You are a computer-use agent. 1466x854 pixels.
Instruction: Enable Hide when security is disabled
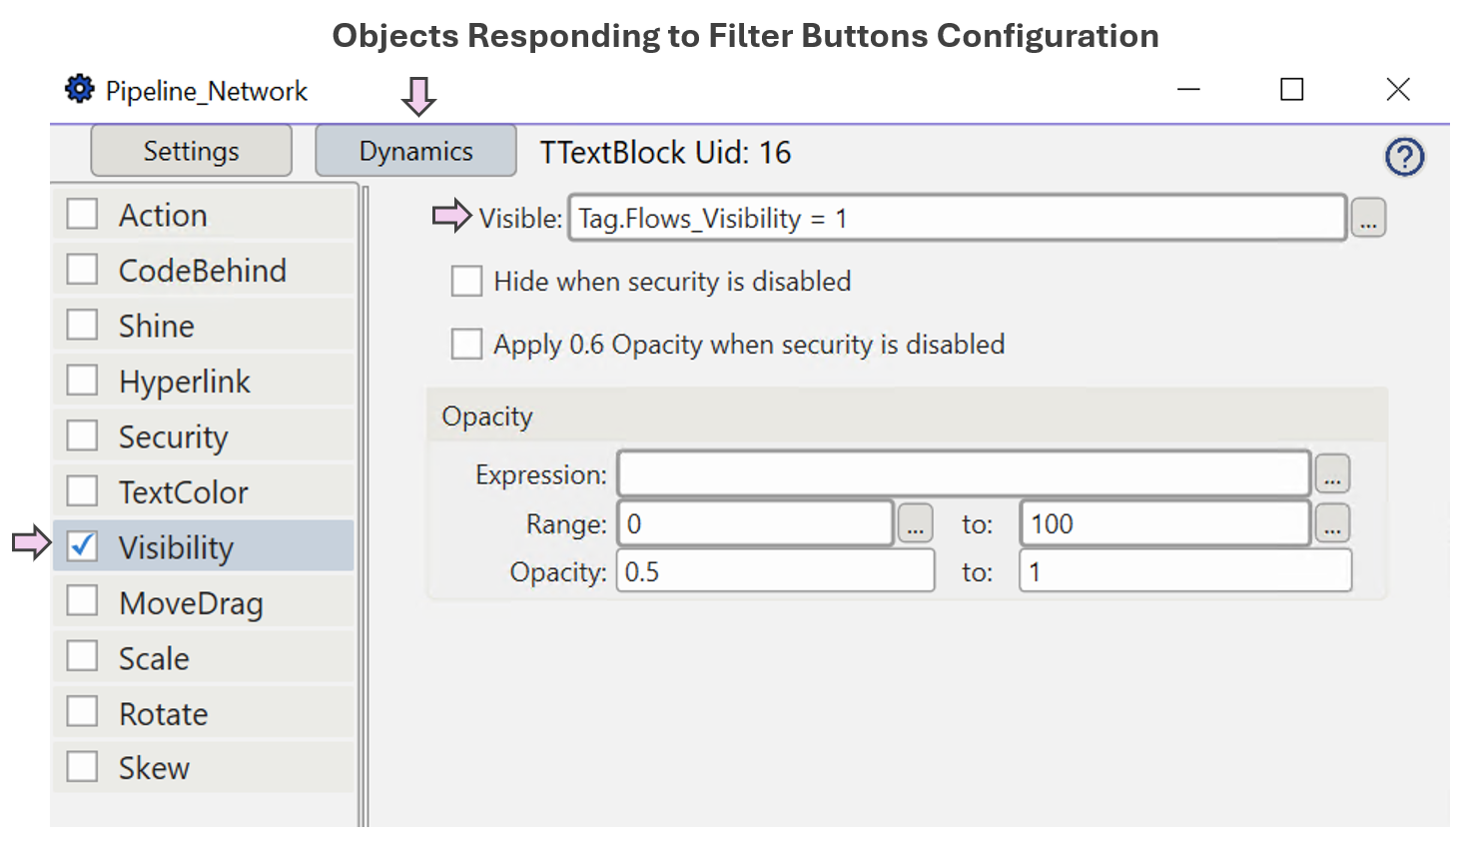466,281
